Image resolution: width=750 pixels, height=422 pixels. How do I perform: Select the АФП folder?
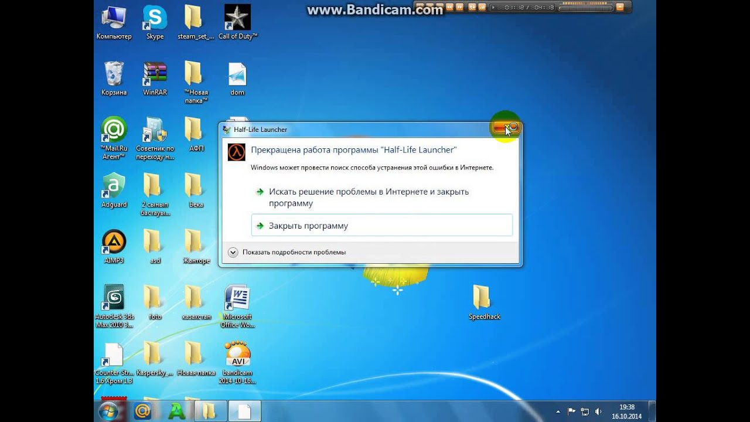(x=196, y=135)
